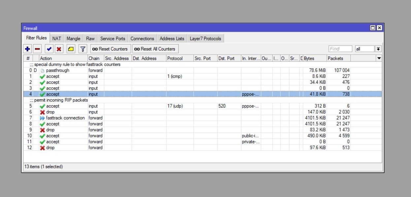Click the double-arrow dropdown beside 'all'
Screen dimensions: 411x197
pyautogui.click(x=379, y=49)
